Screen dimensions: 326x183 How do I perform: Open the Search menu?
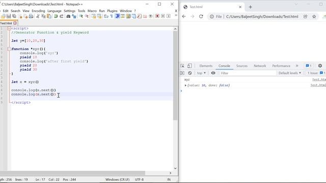pyautogui.click(x=15, y=11)
